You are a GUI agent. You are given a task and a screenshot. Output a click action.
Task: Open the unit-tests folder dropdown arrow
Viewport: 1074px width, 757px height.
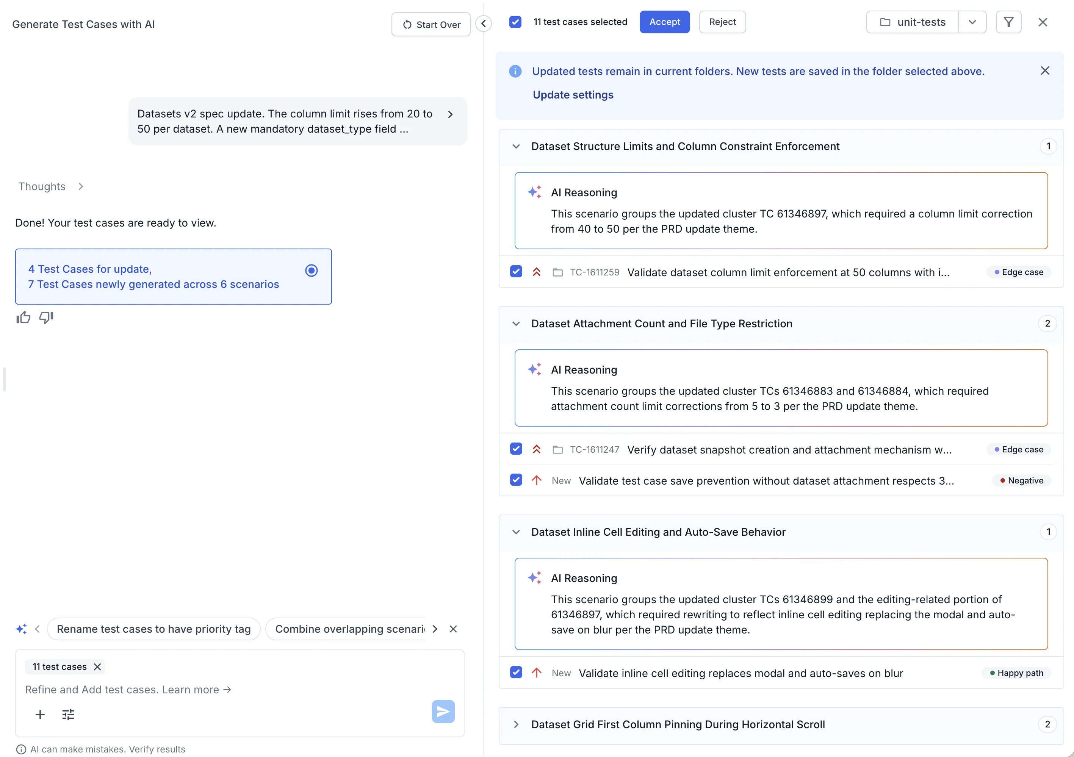coord(972,22)
